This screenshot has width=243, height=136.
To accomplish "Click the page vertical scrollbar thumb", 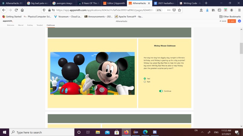I will [241, 48].
